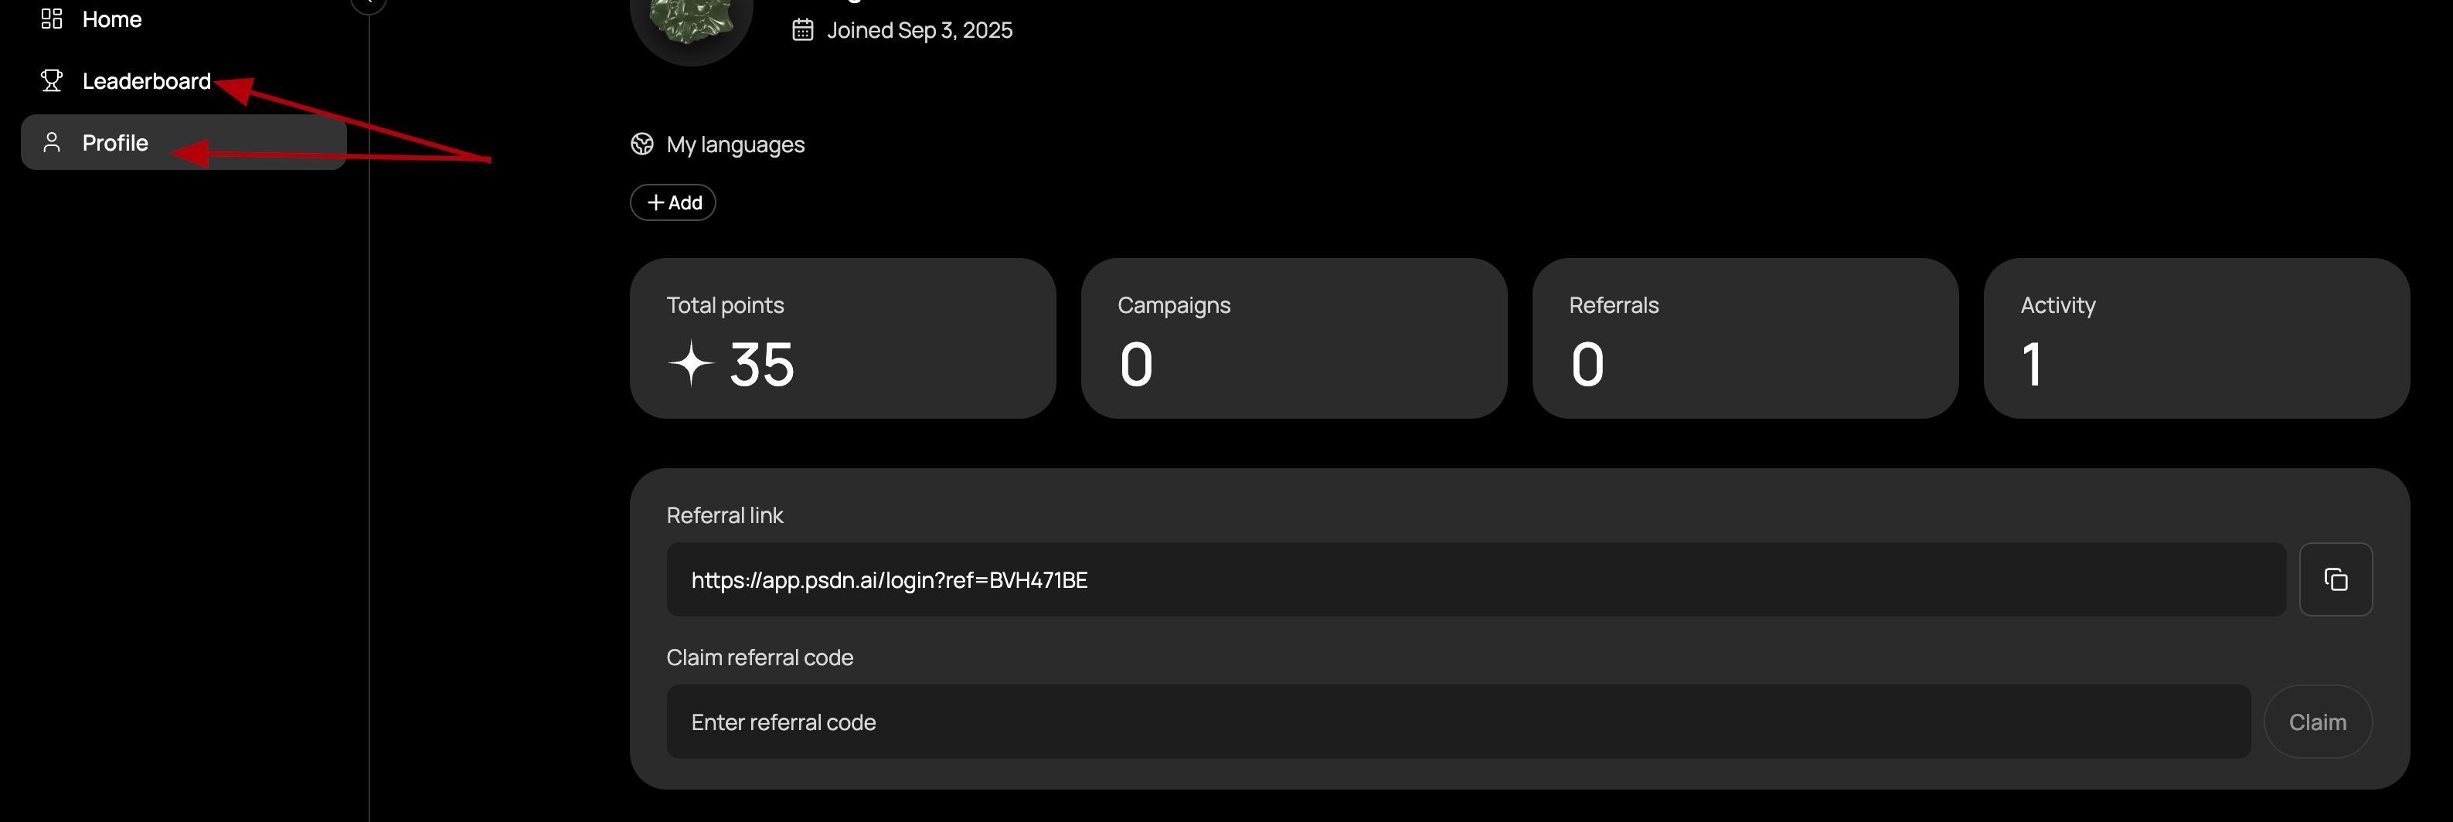This screenshot has height=822, width=2453.
Task: Add a new language
Action: coord(673,202)
